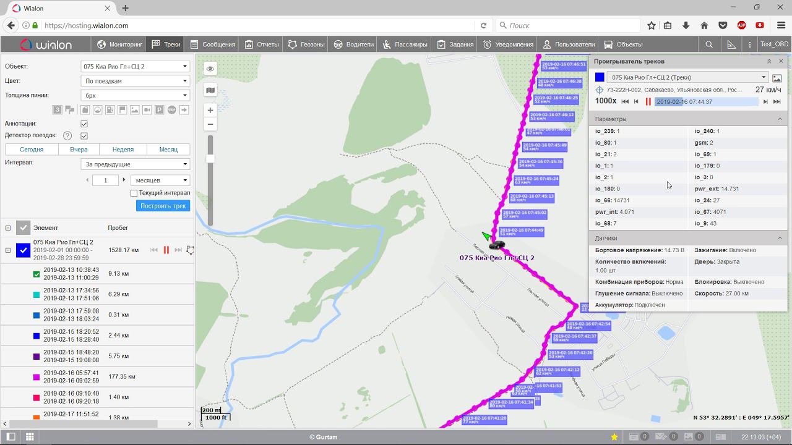Zoom out on the map

210,124
